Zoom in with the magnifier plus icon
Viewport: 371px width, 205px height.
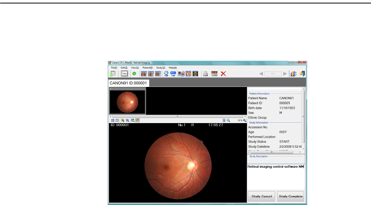tap(244, 120)
